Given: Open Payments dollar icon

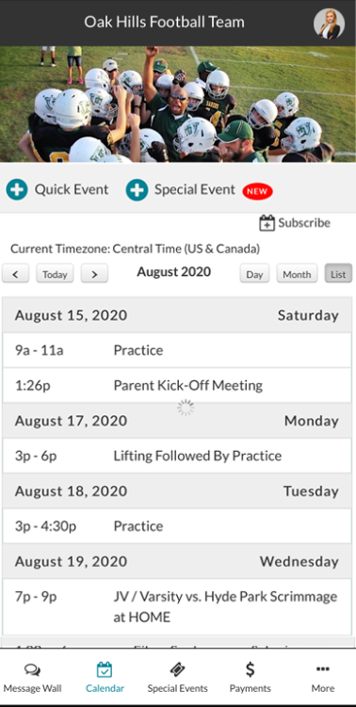Looking at the screenshot, I should tap(250, 670).
